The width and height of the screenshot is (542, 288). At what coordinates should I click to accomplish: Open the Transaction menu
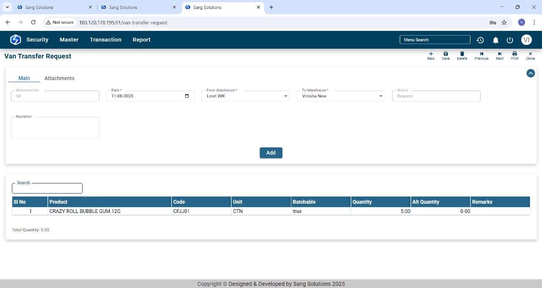pyautogui.click(x=105, y=40)
